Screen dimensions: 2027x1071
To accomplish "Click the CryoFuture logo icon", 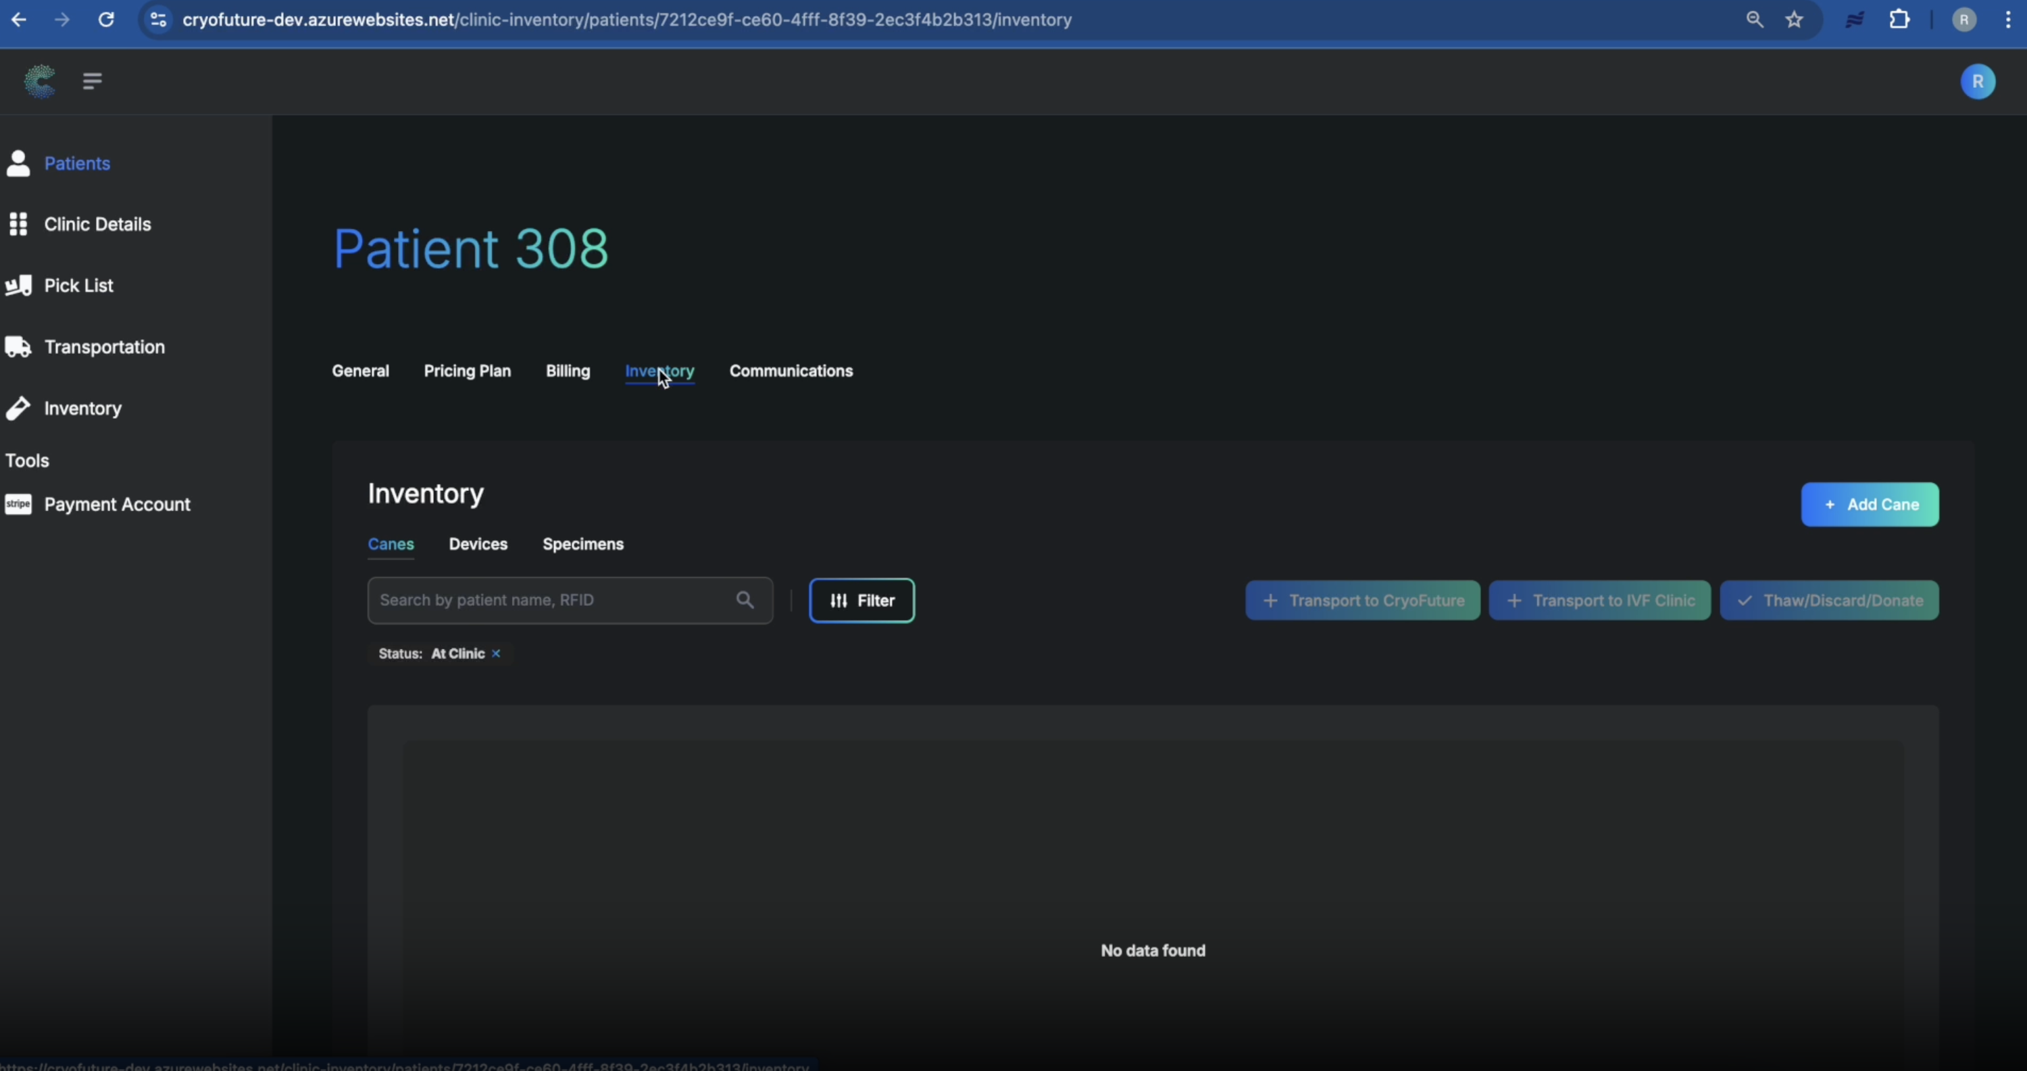I will pos(39,81).
